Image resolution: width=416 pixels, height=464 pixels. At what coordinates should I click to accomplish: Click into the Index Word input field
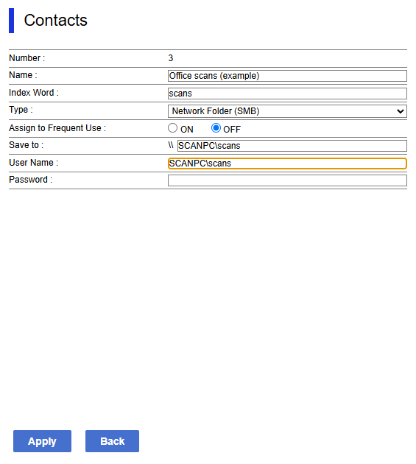pos(287,94)
